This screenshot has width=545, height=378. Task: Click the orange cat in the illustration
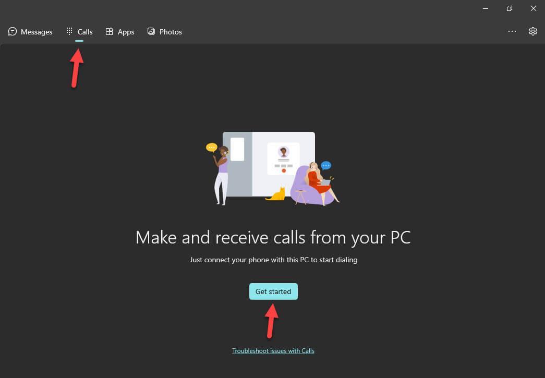click(x=276, y=194)
